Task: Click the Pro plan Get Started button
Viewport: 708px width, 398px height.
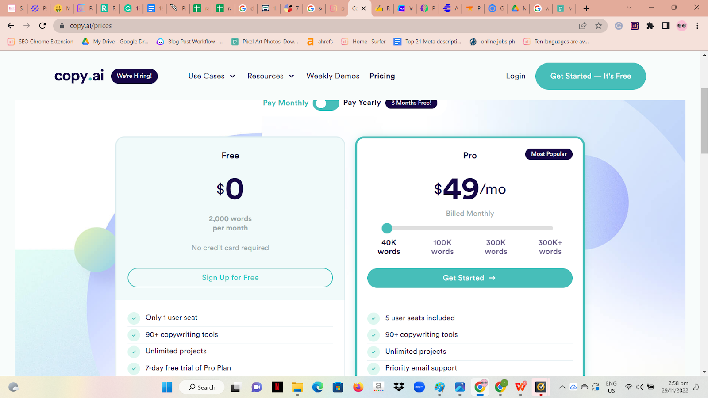Action: (470, 278)
